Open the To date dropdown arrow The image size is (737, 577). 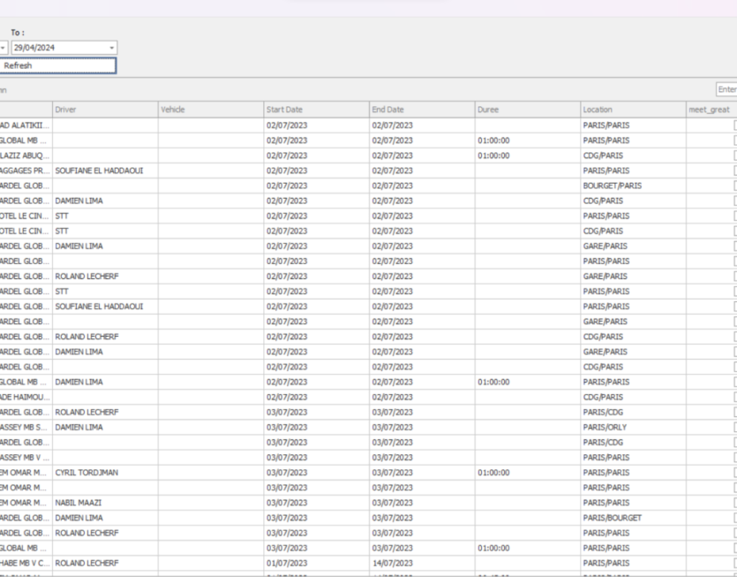(x=112, y=48)
